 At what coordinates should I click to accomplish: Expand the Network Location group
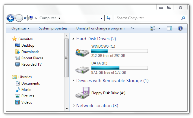[74, 106]
